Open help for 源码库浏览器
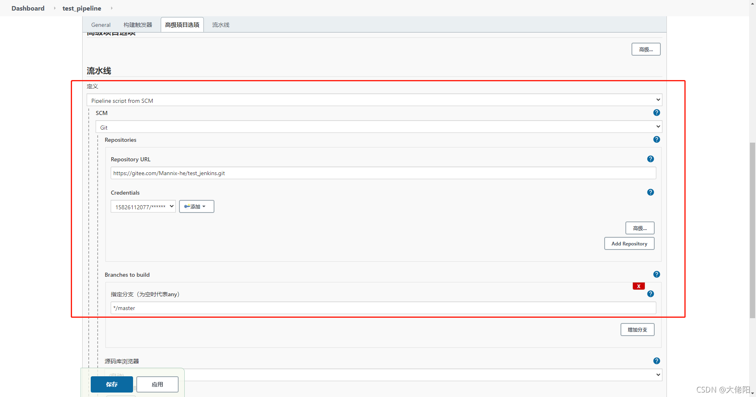 [656, 361]
